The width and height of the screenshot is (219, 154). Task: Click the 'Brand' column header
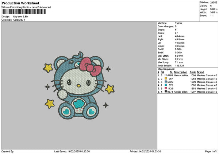200,72
